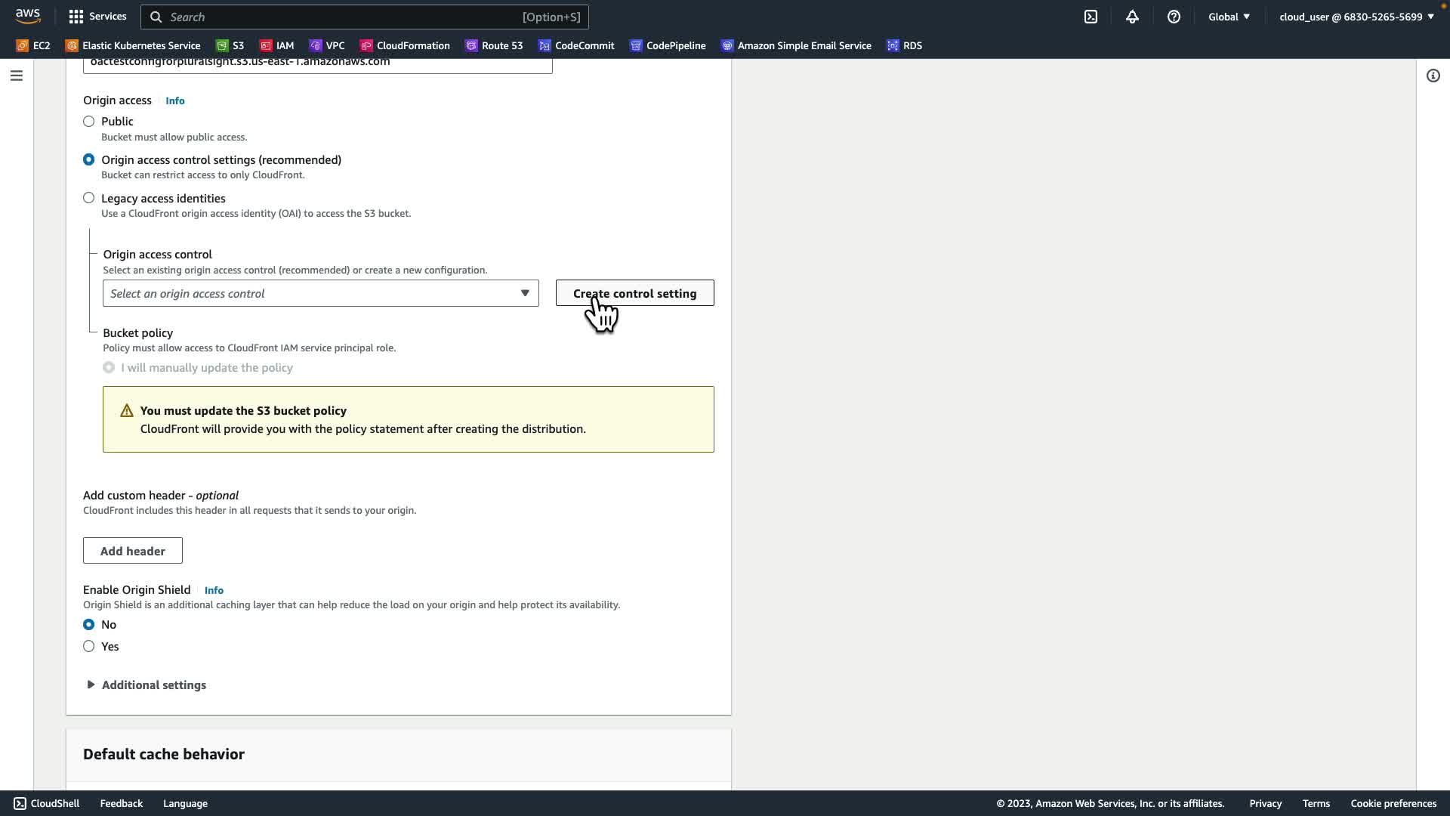Open the cloud_user account menu
Image resolution: width=1450 pixels, height=816 pixels.
point(1356,17)
